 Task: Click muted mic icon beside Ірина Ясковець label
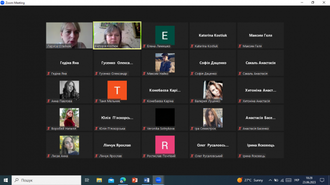[x=240, y=156]
